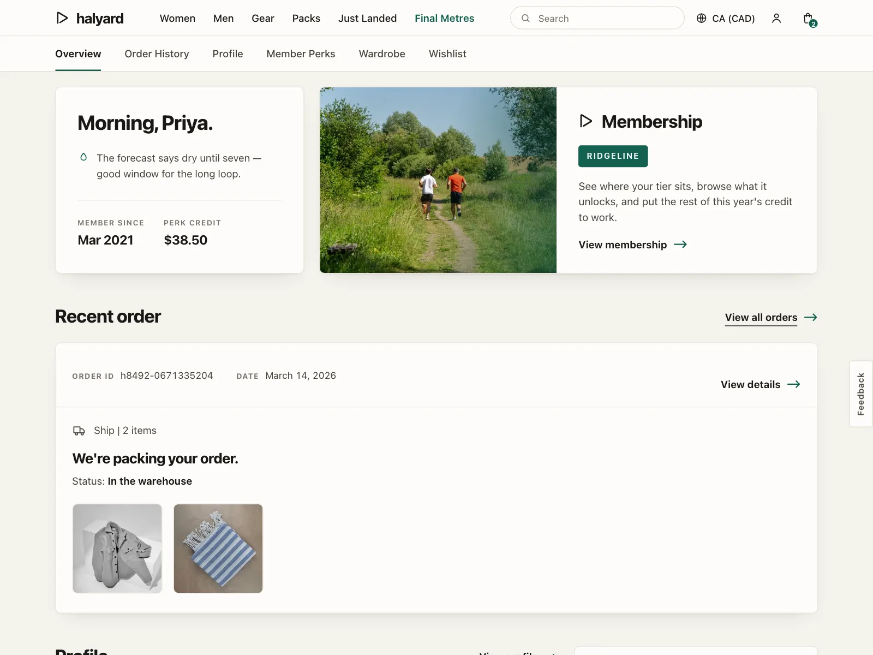873x655 pixels.
Task: Click the arrow next to View membership
Action: coord(680,245)
